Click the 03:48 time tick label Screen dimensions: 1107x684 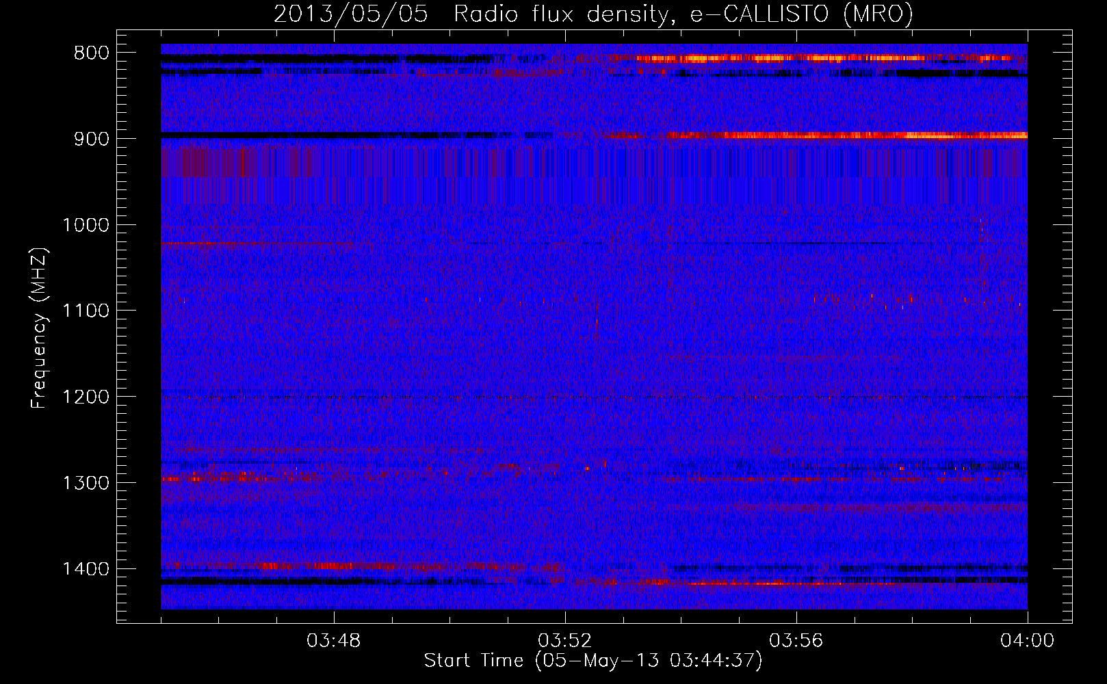coord(334,641)
